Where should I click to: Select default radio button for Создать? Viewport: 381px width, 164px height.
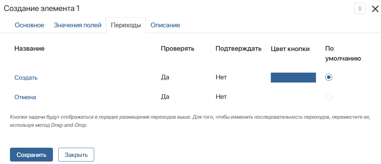tap(328, 78)
